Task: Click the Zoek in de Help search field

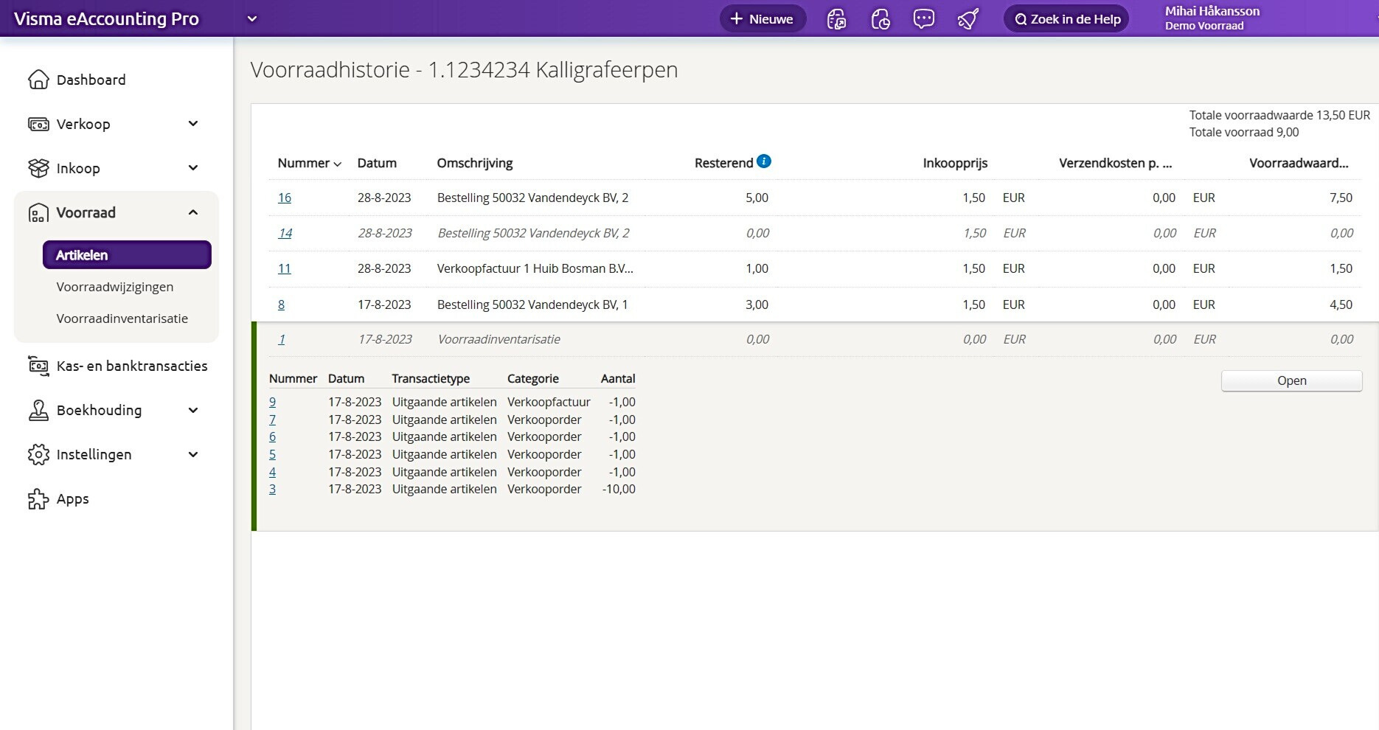Action: pyautogui.click(x=1066, y=19)
